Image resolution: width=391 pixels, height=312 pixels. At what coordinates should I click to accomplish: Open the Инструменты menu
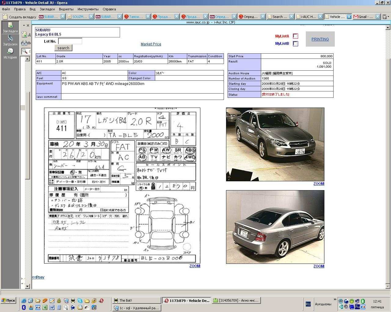88,9
